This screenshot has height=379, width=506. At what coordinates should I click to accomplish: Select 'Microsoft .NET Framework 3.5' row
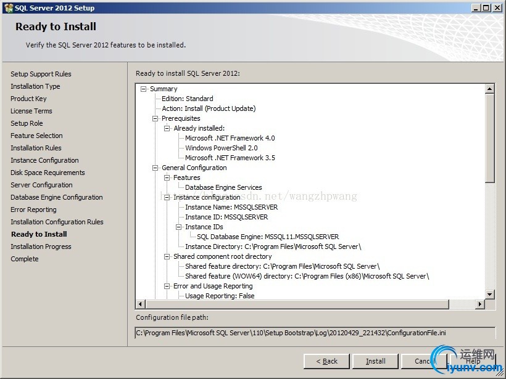(230, 158)
